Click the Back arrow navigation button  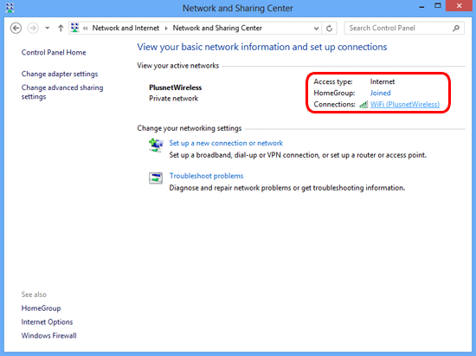(16, 29)
